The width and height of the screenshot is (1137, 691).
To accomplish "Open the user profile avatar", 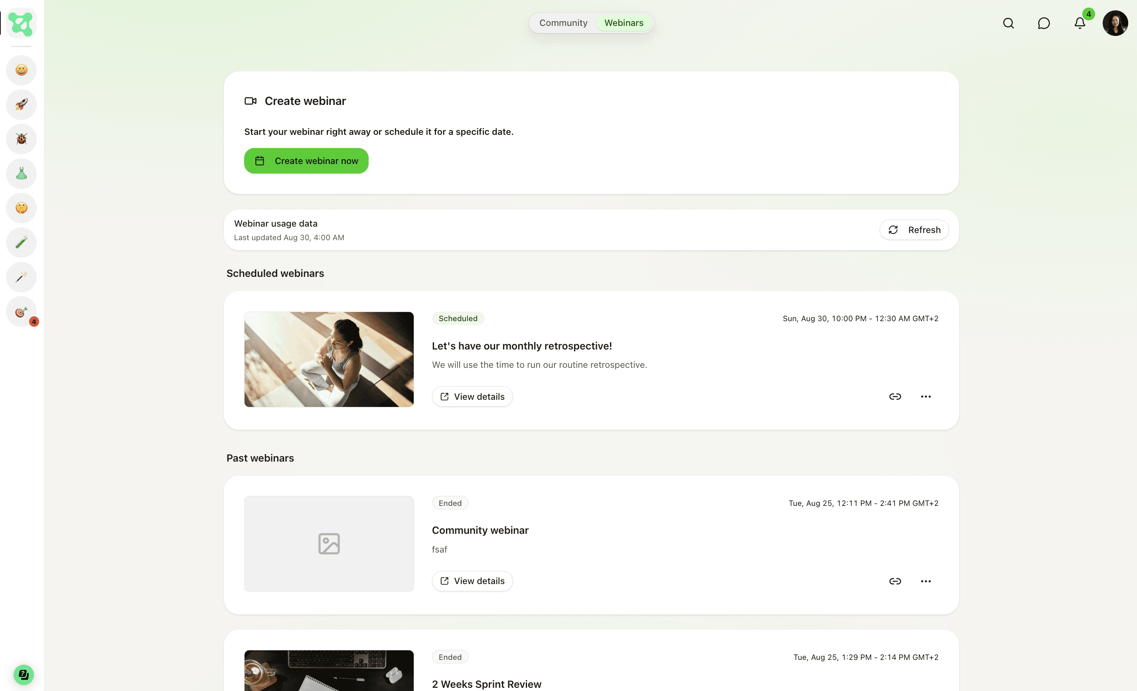I will click(x=1115, y=23).
